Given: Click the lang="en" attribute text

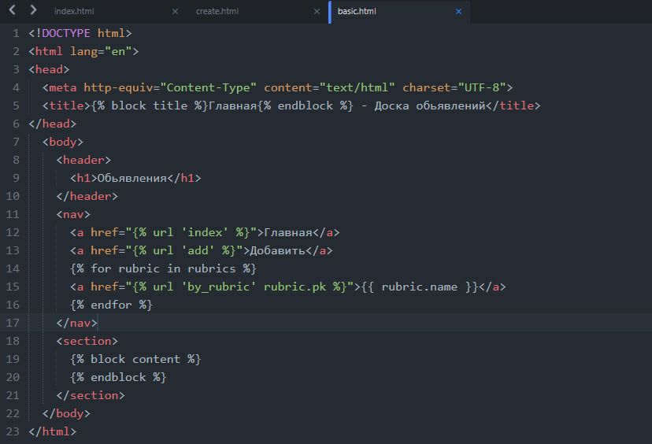Looking at the screenshot, I should 101,51.
